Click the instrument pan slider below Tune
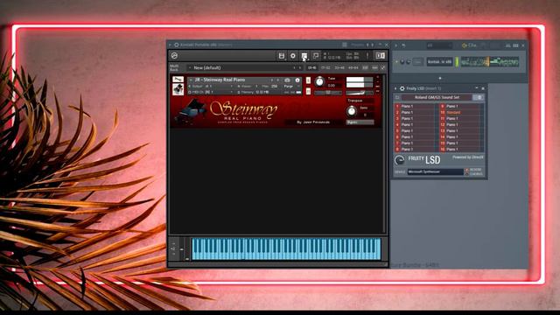This screenshot has width=560, height=315. pos(328,93)
